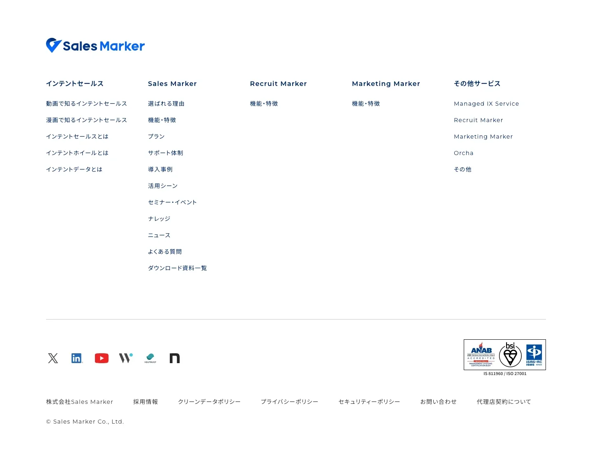
Task: Open the クリーンデータポリシー link
Action: (209, 402)
